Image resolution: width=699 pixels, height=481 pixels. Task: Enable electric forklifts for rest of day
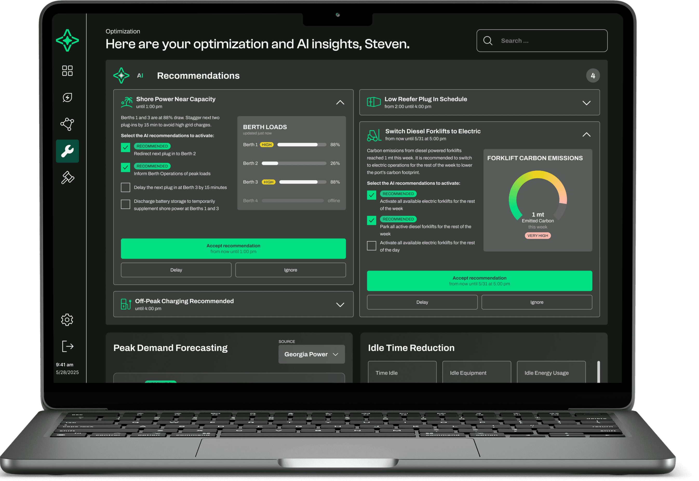[x=372, y=246]
